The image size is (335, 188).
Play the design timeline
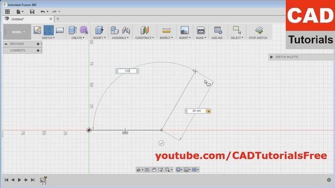19,180
